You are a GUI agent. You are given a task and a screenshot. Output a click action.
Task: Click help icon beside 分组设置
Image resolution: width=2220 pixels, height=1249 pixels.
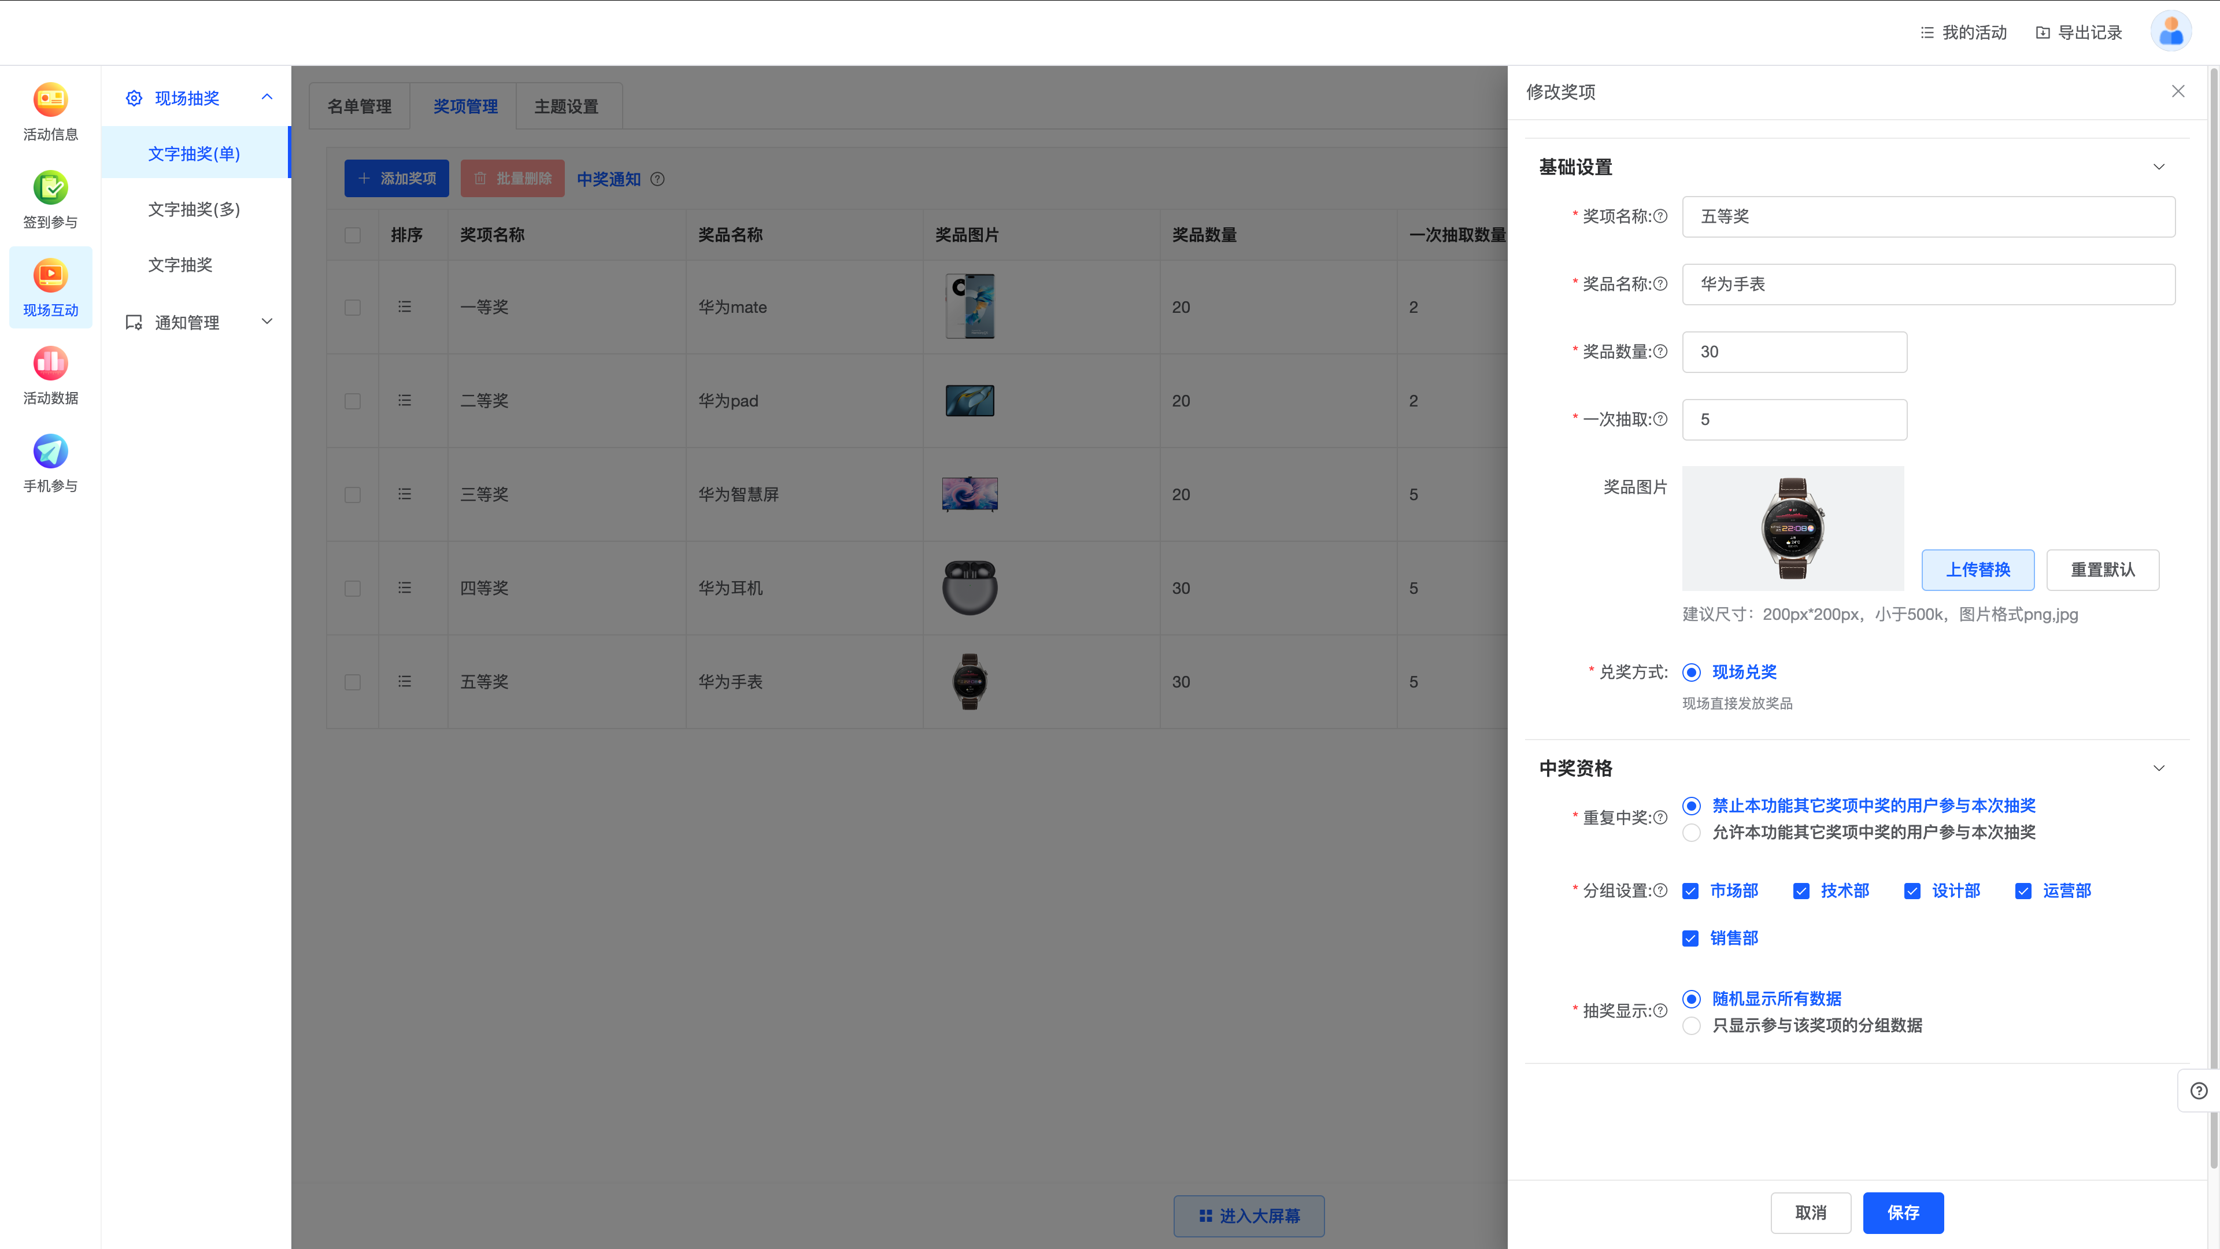[1661, 890]
